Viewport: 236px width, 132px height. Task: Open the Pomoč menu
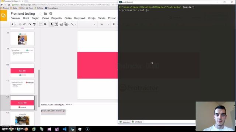tap(112, 18)
